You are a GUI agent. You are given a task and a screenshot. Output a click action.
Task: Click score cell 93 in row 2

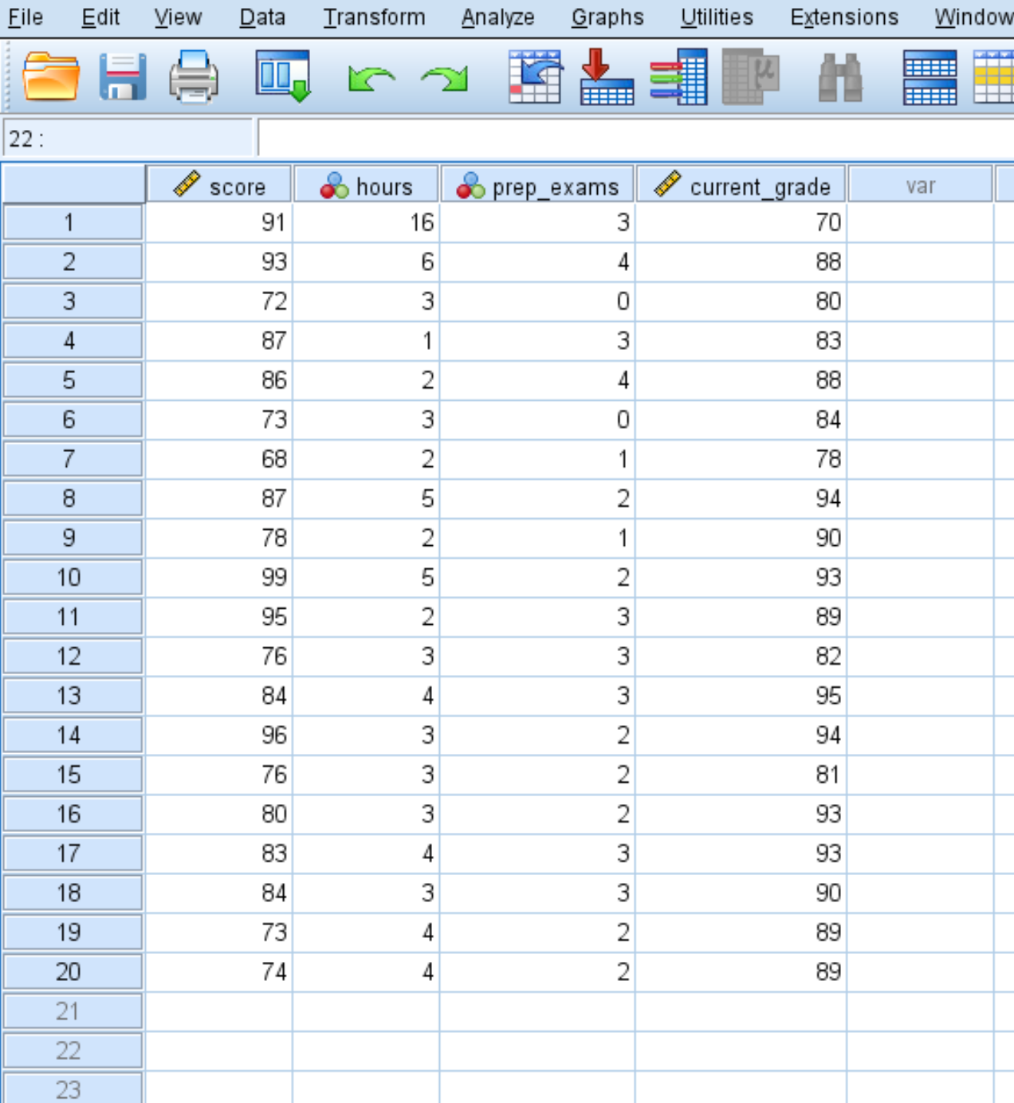point(219,261)
